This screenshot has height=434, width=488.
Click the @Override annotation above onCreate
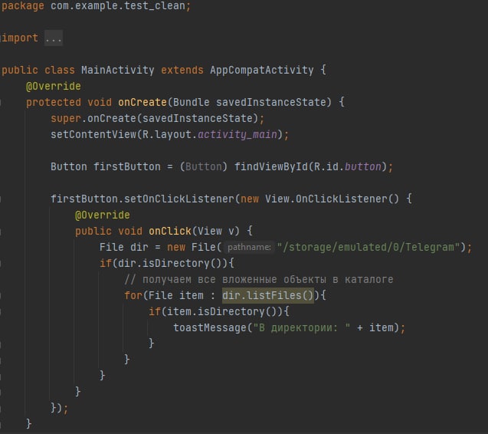[54, 86]
